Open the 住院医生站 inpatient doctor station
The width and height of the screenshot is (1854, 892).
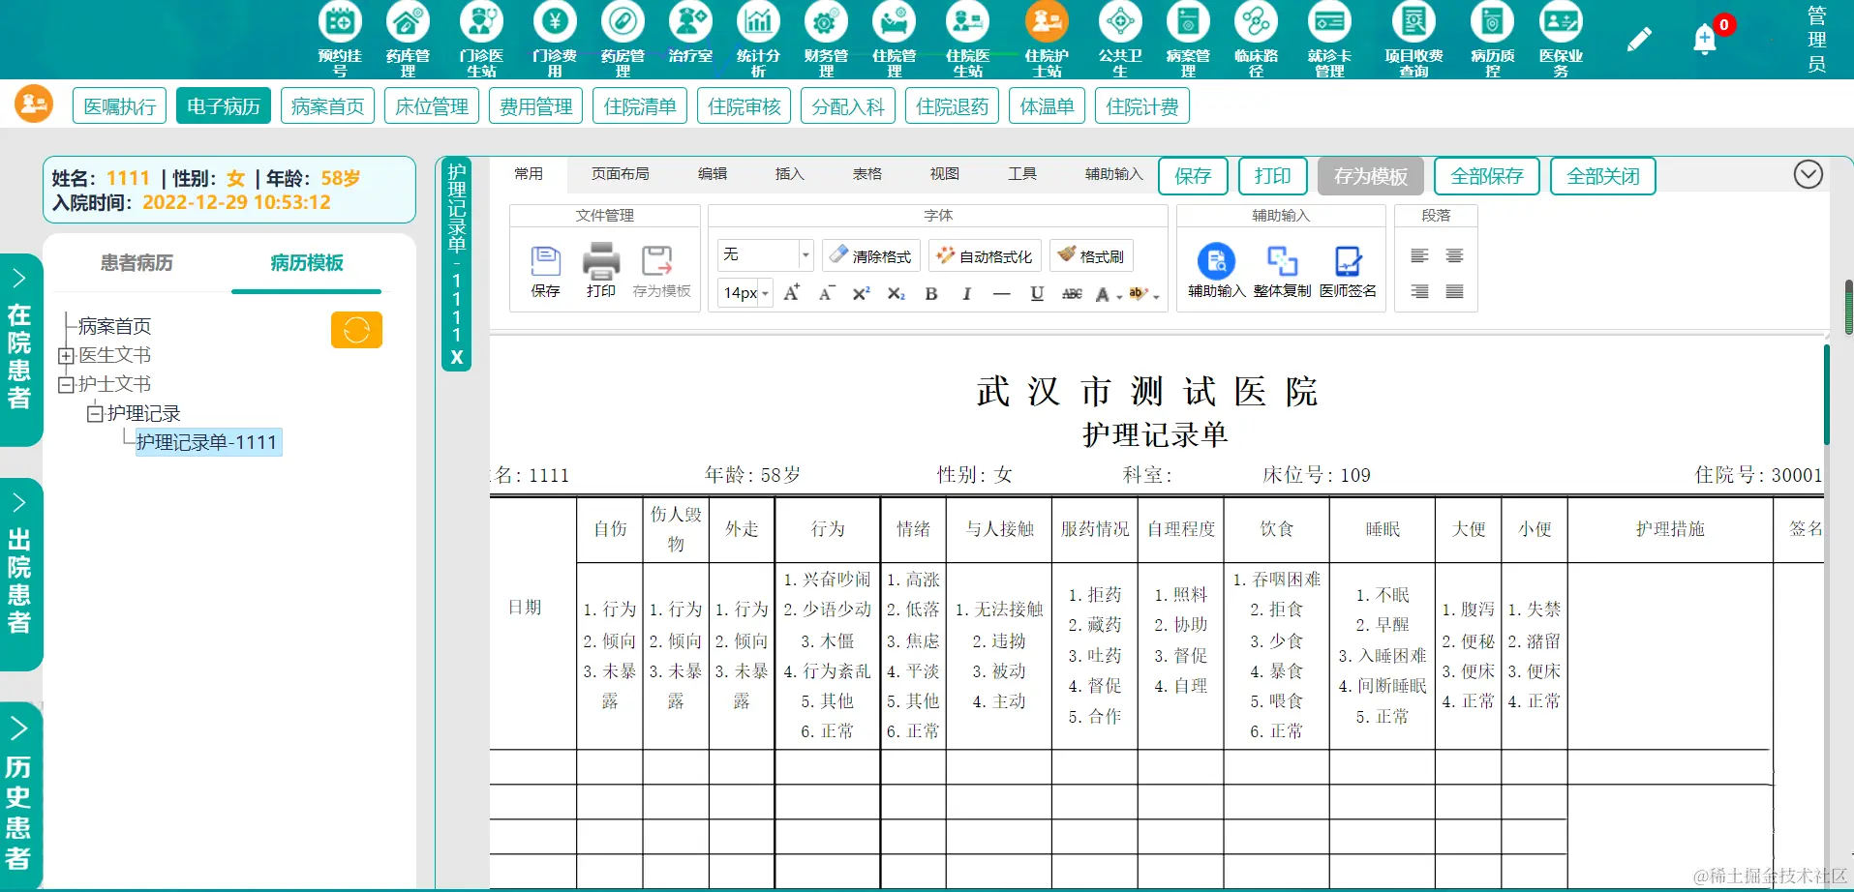tap(967, 39)
